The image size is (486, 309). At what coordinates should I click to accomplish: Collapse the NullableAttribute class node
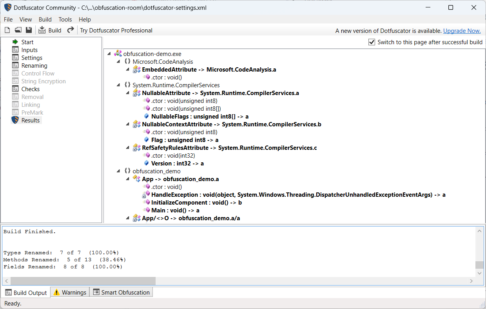point(128,93)
